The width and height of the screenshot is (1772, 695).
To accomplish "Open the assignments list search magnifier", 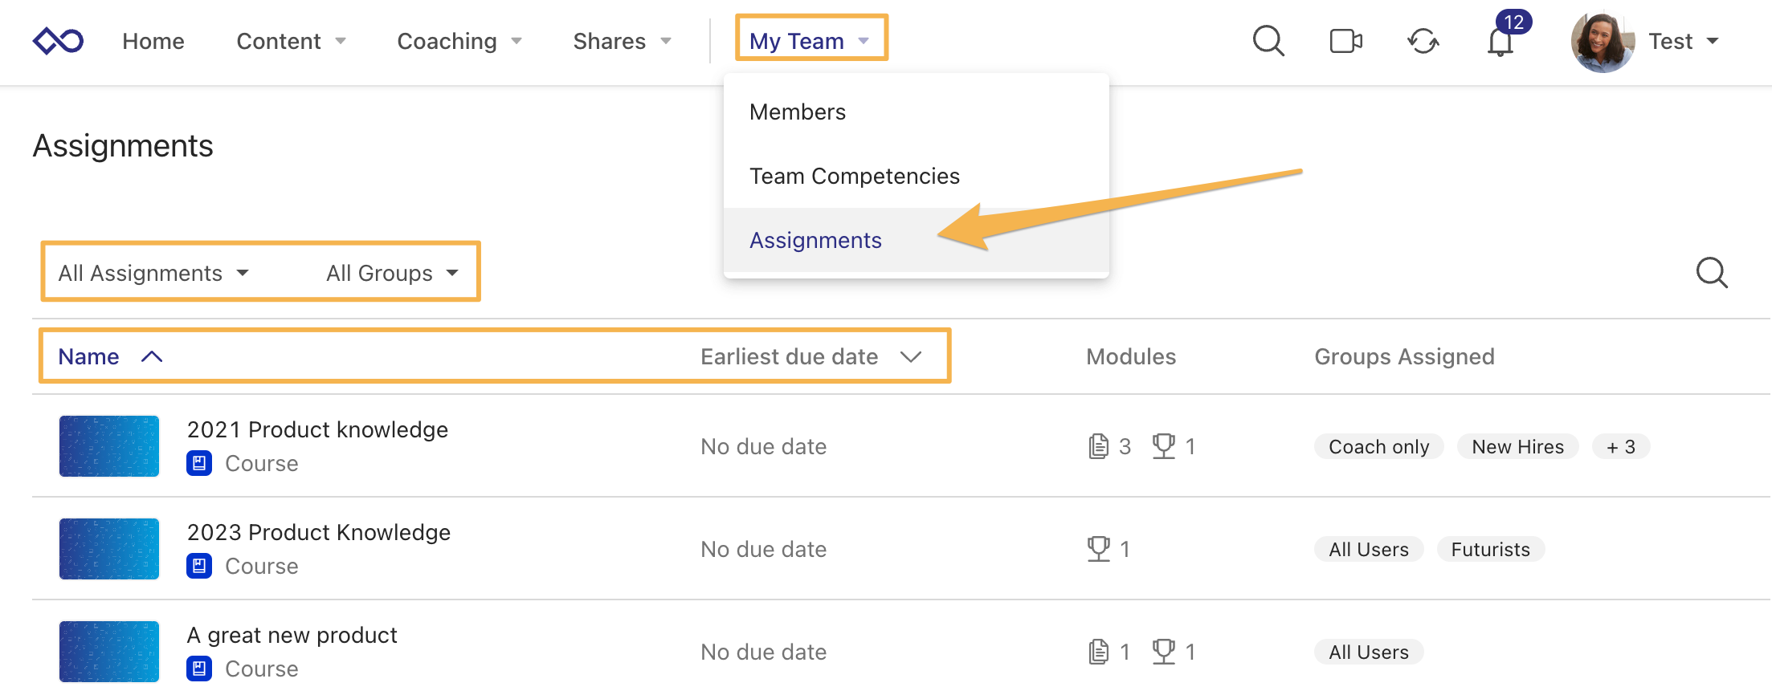I will tap(1712, 273).
